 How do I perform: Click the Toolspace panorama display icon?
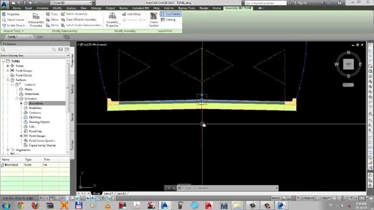61,49
